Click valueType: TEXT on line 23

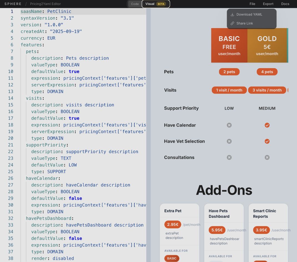tap(51, 158)
